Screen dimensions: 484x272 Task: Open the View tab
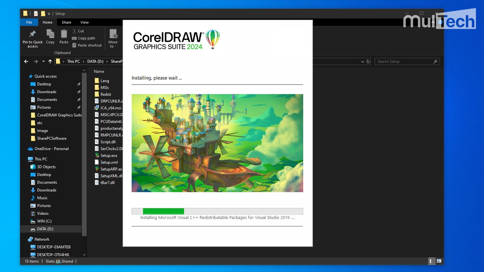click(84, 22)
